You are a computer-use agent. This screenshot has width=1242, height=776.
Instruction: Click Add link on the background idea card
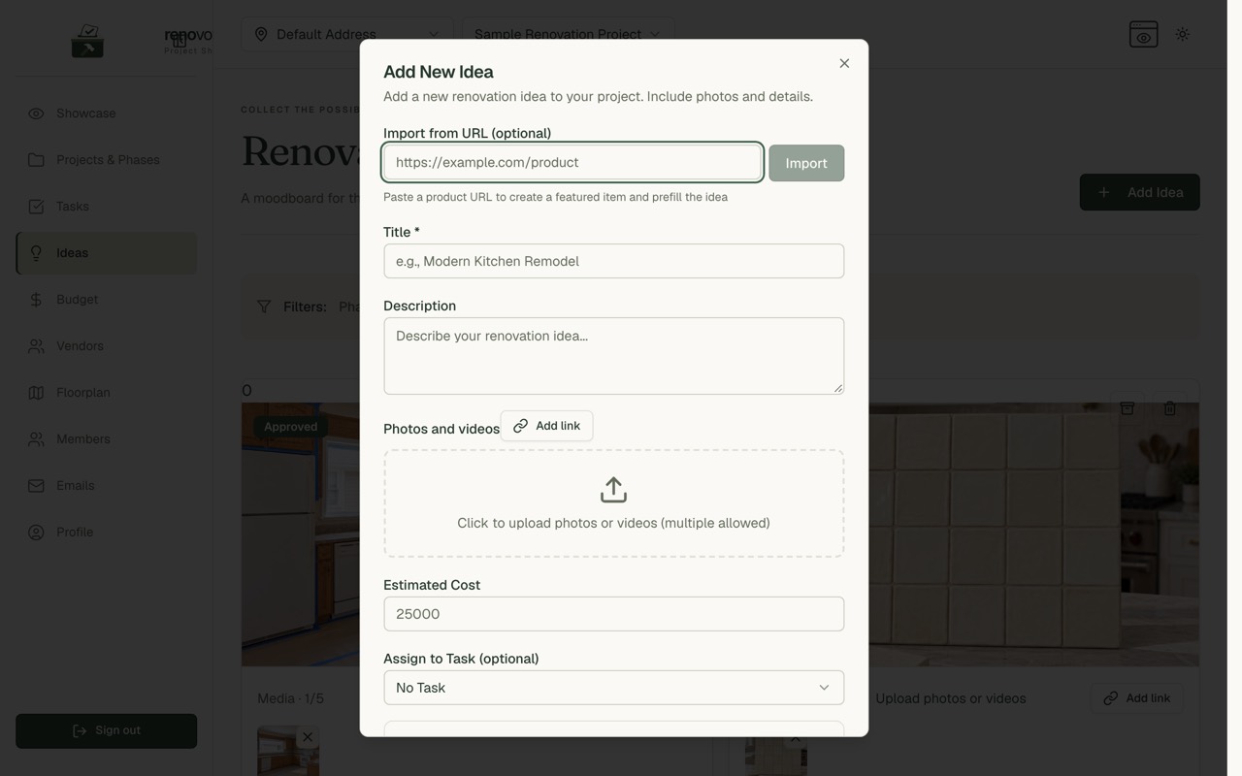click(x=1136, y=698)
